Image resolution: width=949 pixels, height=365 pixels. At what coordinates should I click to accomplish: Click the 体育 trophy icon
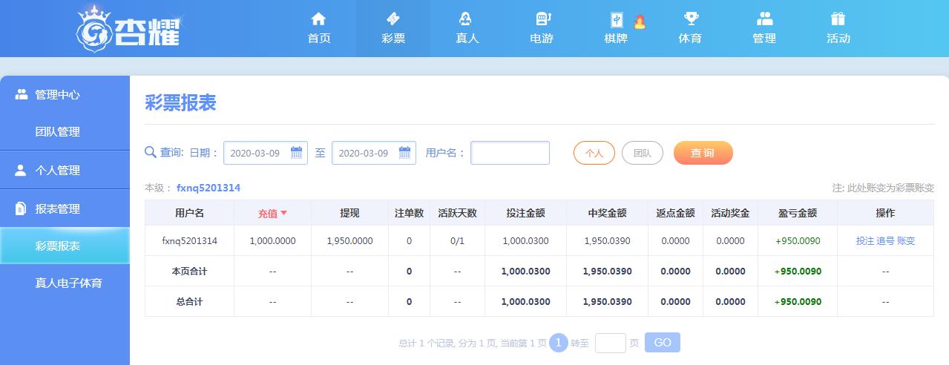click(x=691, y=19)
